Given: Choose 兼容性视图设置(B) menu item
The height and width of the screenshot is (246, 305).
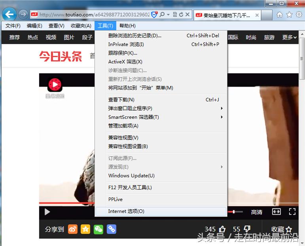Looking at the screenshot, I should (161, 146).
